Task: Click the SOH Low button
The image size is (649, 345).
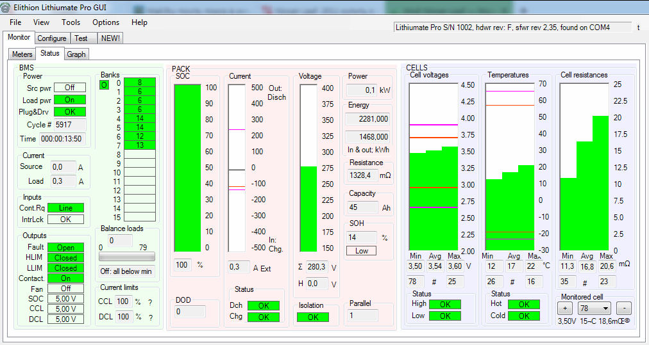Action: click(362, 251)
